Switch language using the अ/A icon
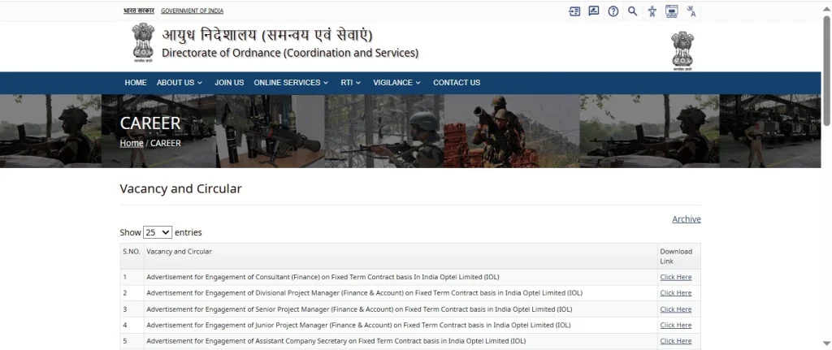 pos(691,11)
